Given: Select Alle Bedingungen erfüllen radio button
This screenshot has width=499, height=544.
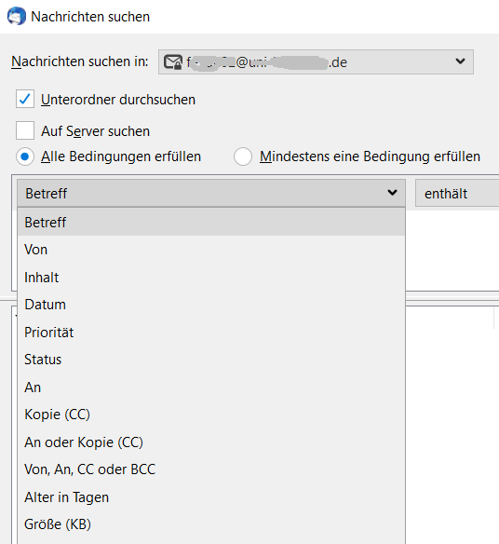Looking at the screenshot, I should (25, 156).
